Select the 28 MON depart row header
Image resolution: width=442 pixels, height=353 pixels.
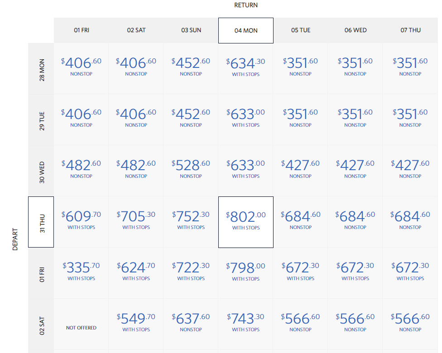click(41, 69)
